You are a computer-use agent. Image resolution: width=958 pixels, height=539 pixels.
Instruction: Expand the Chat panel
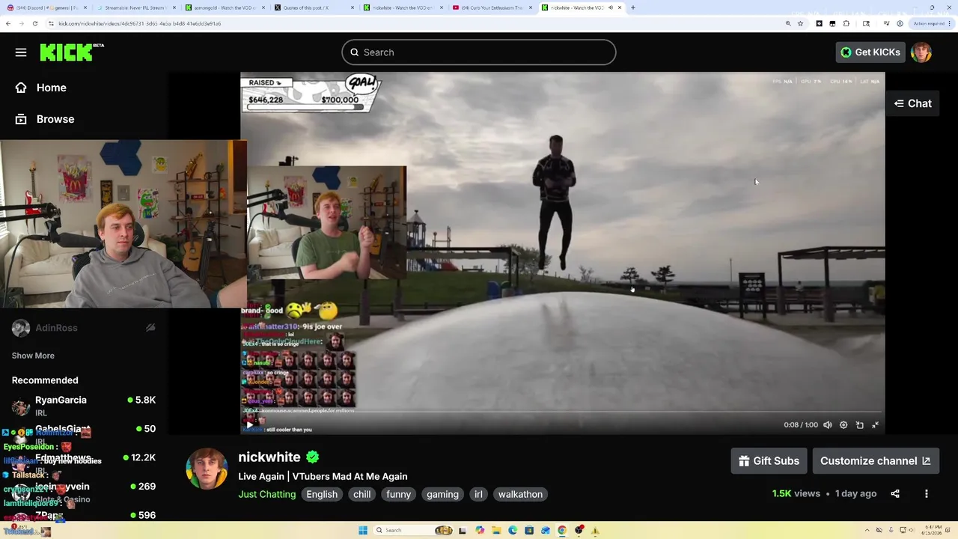tap(912, 103)
